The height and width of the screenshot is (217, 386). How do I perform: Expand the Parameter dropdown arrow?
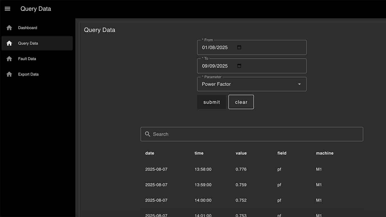[299, 84]
